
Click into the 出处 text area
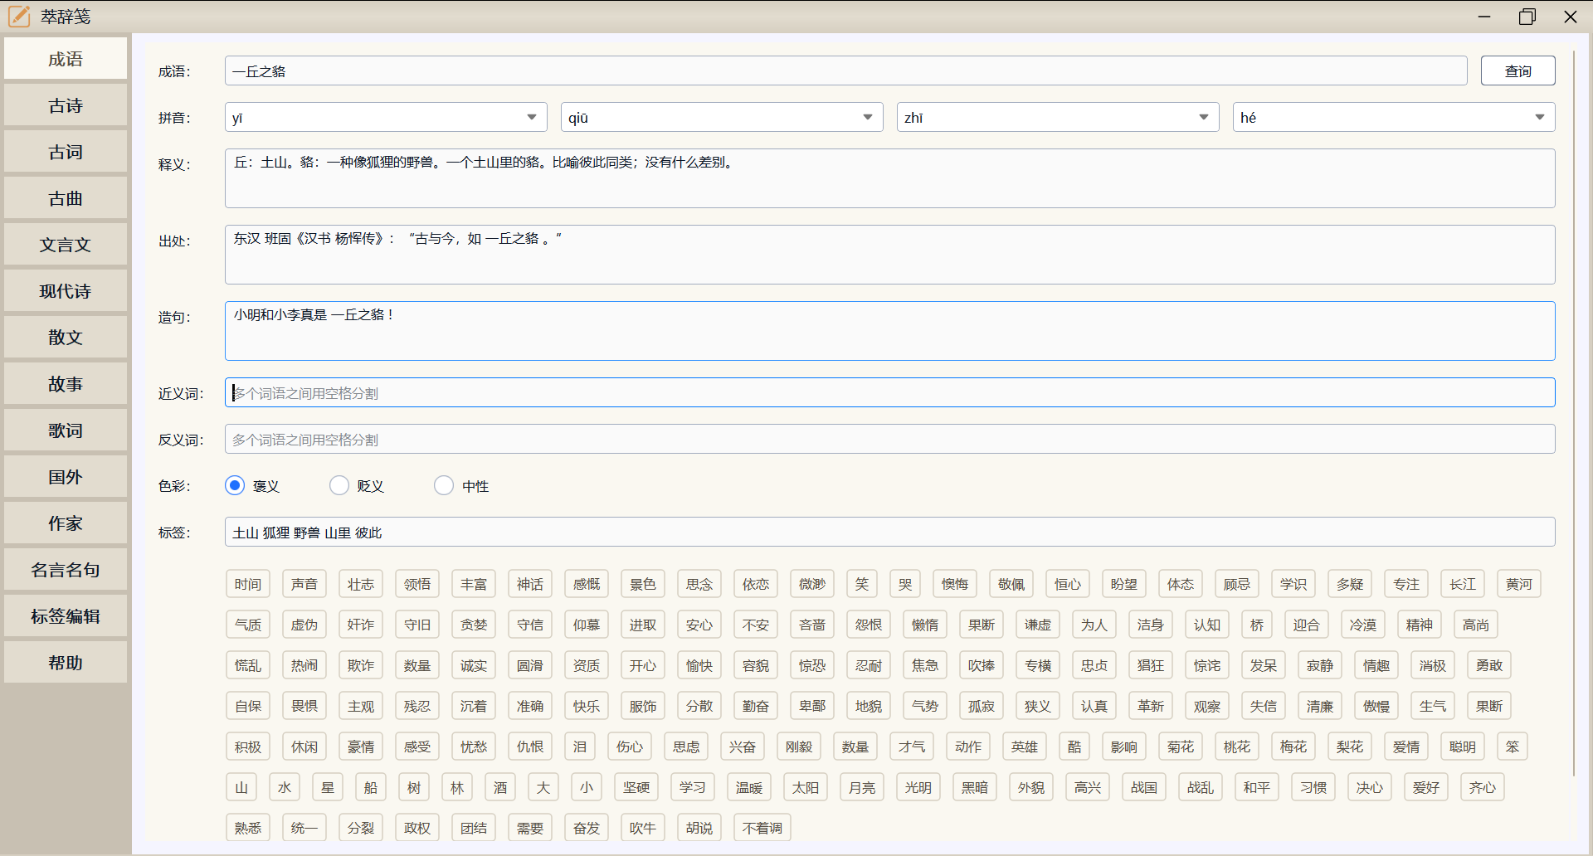click(x=890, y=255)
